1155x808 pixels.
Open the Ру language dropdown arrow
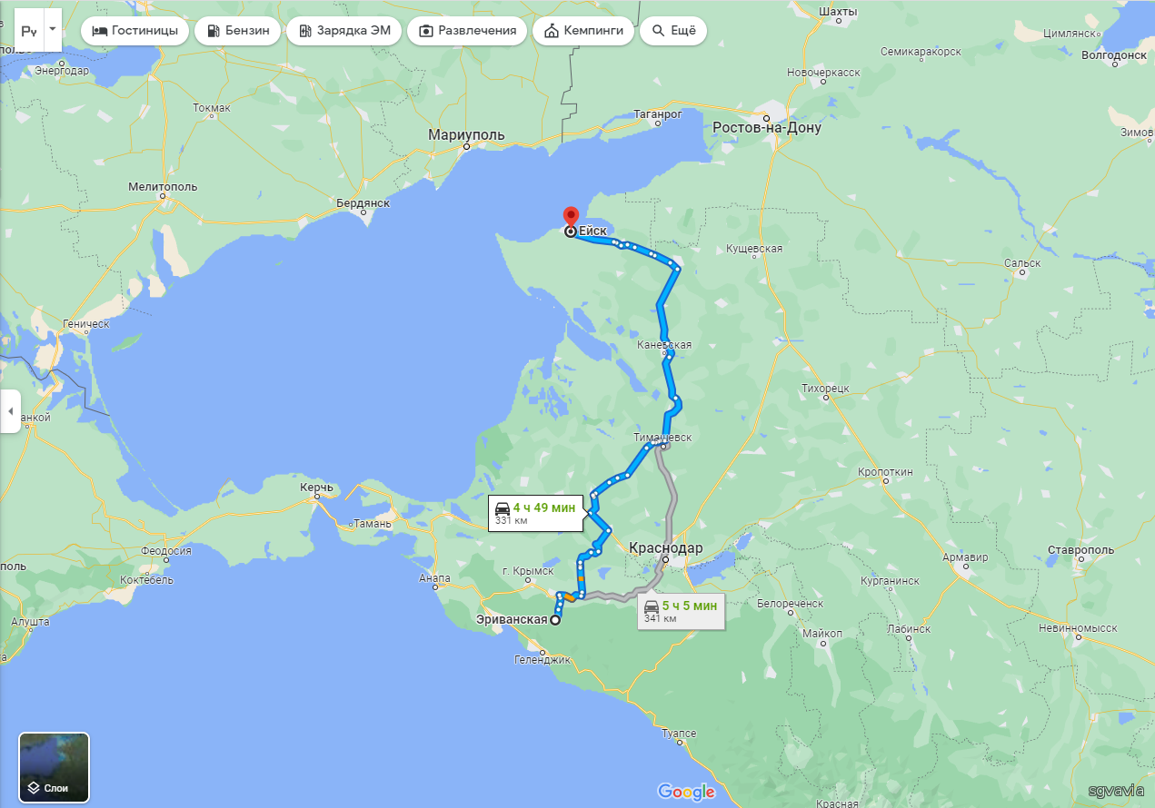53,29
